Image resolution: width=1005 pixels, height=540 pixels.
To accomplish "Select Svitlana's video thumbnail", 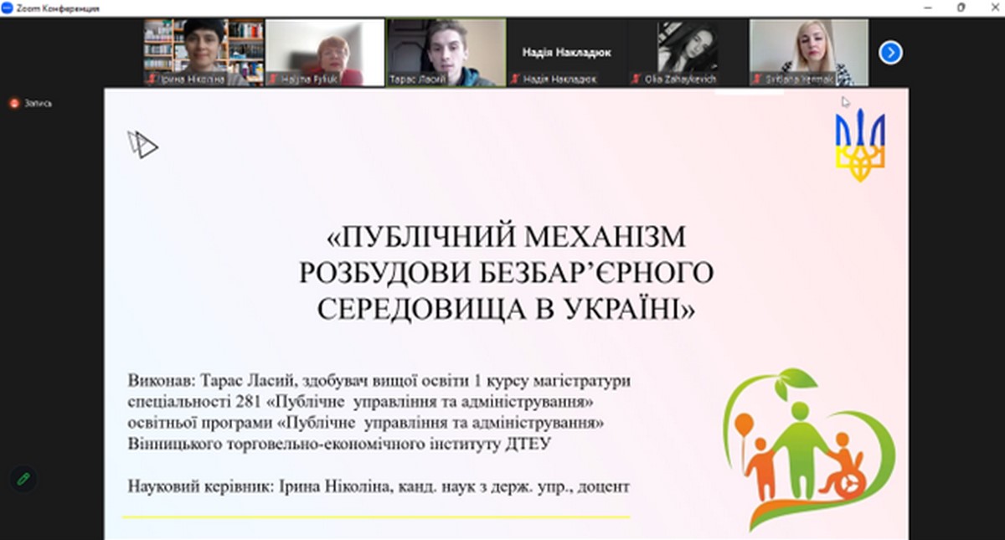I will 808,50.
